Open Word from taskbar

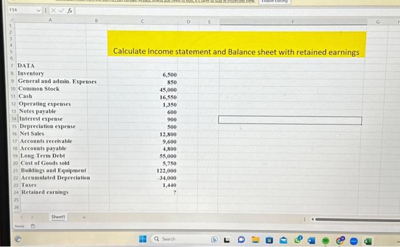point(311,241)
